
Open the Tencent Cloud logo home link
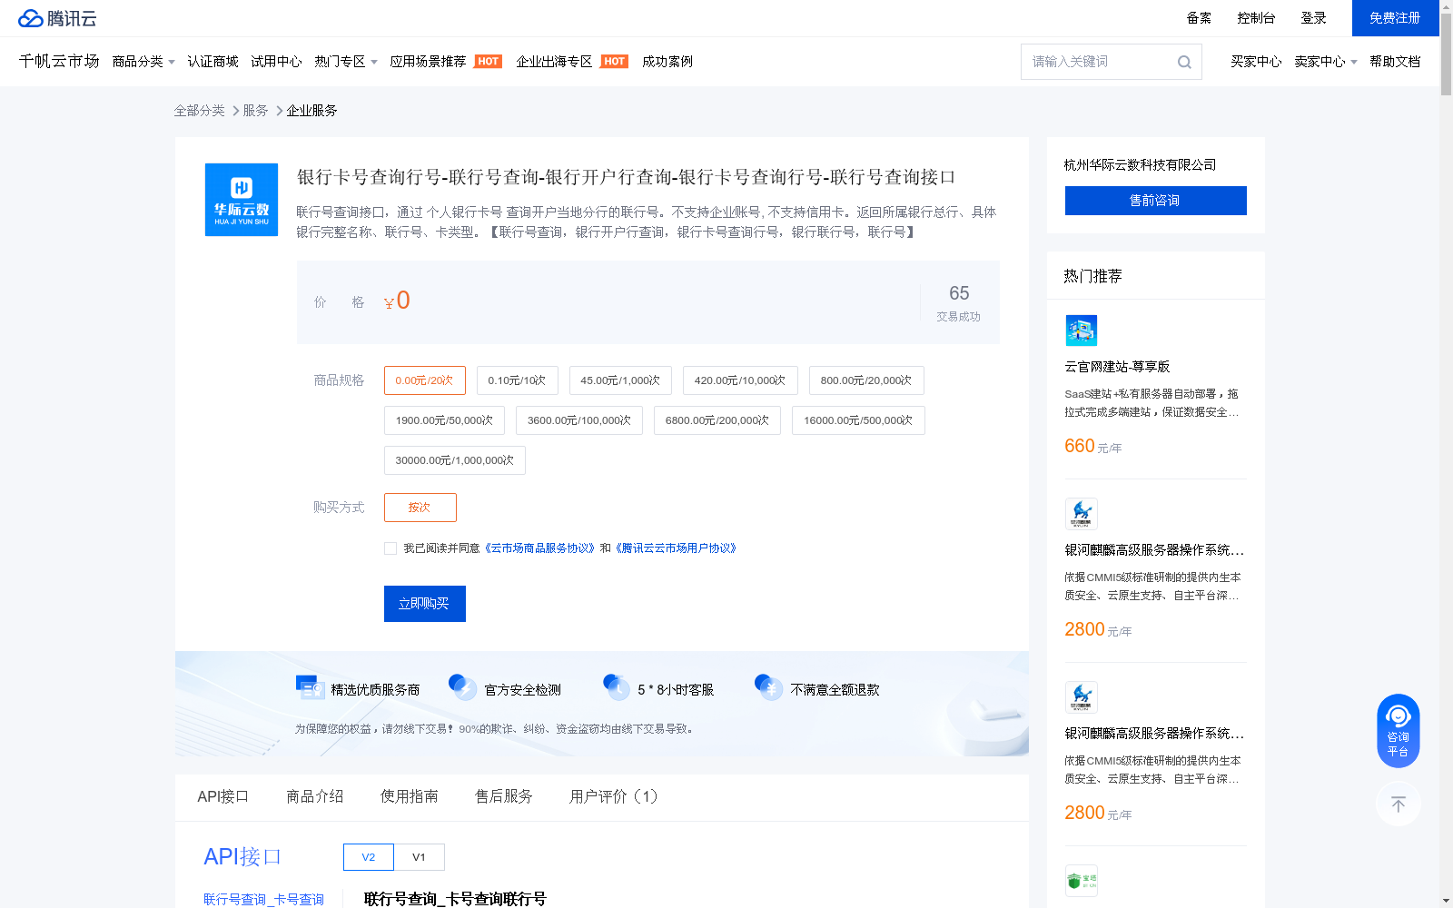coord(57,18)
